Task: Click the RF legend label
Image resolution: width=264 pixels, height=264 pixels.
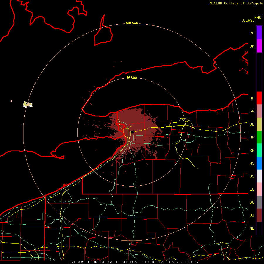Action: coord(252,33)
